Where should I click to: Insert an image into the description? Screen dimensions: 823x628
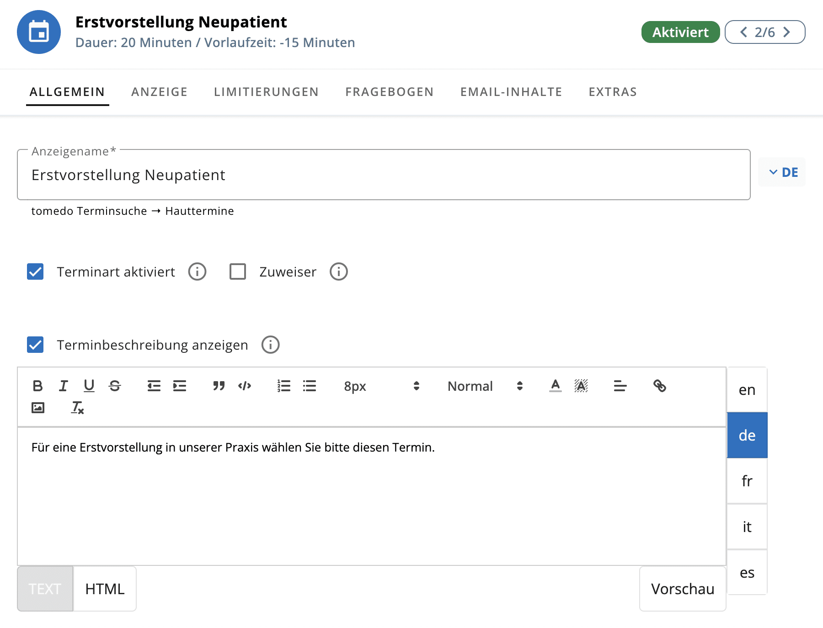pos(38,408)
